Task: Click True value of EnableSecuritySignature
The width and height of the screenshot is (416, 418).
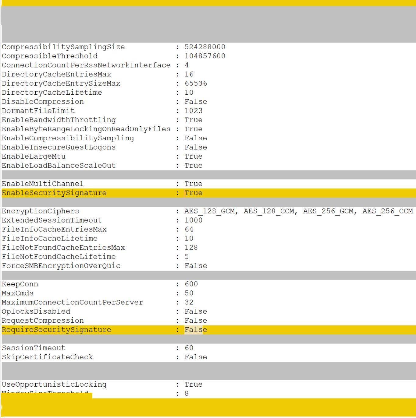Action: pos(194,193)
